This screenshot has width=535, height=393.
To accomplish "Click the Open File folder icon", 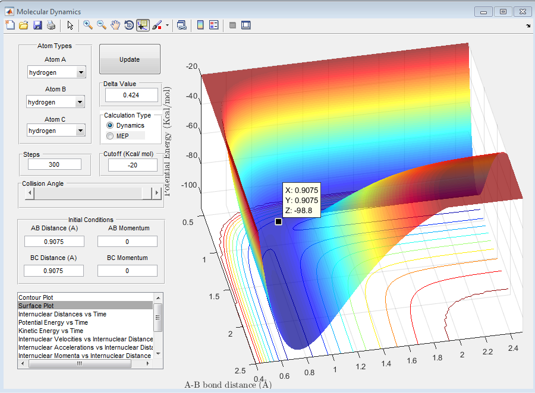I will tap(24, 25).
